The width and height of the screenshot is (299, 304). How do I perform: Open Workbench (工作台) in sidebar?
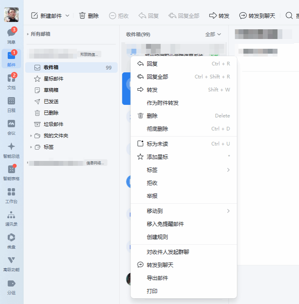[11, 194]
